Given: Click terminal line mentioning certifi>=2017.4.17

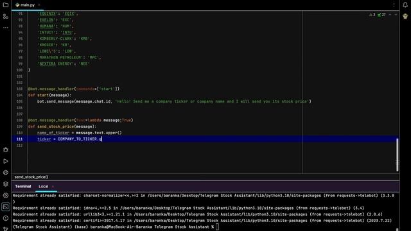Looking at the screenshot, I should [x=202, y=221].
